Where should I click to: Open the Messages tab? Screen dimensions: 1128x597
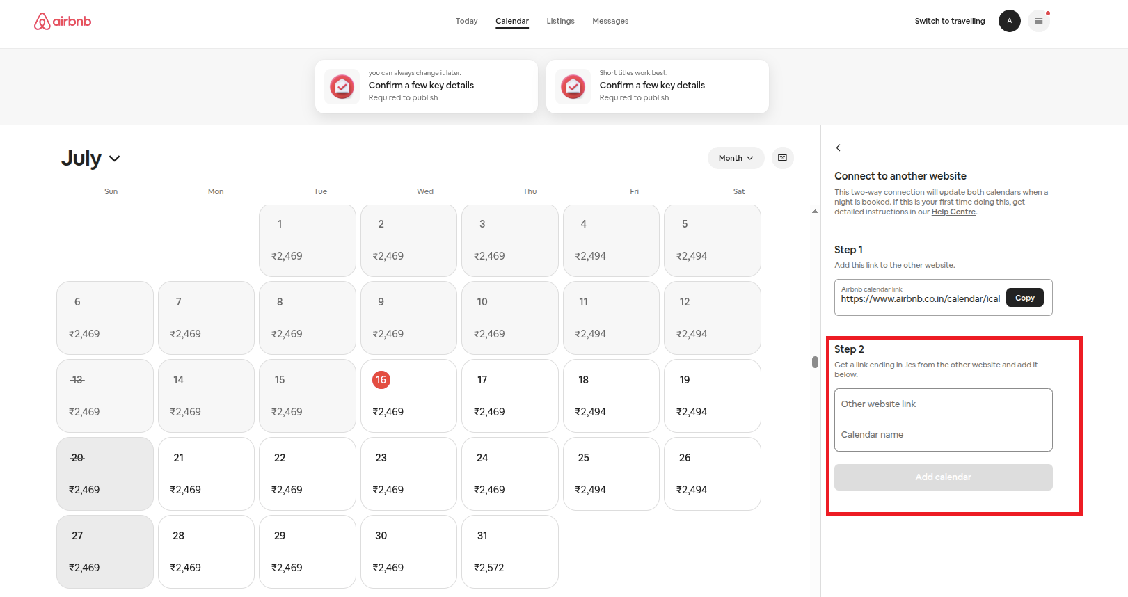pos(610,21)
